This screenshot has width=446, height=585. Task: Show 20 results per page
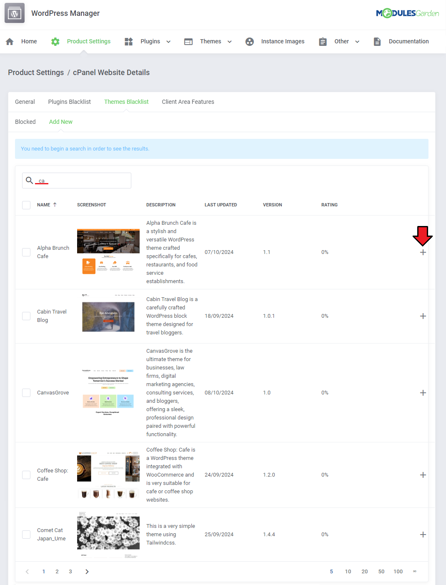tap(365, 572)
